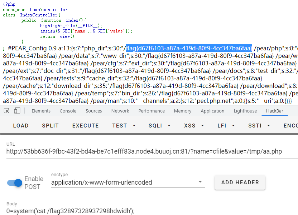Open the Lighthouse tab

pyautogui.click(x=245, y=111)
